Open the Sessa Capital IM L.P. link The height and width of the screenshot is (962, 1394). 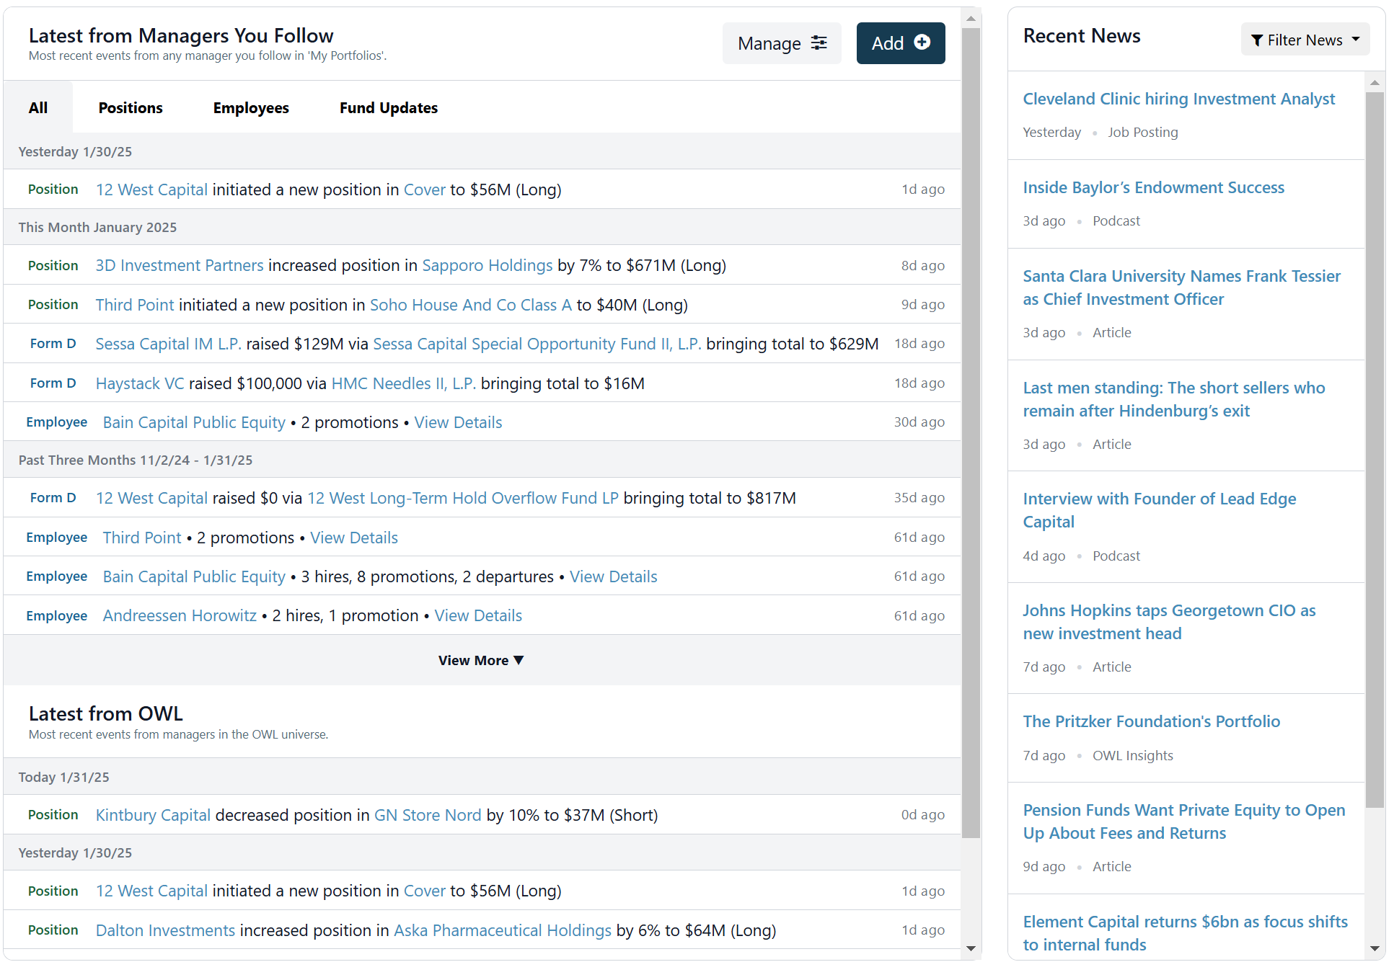pos(168,344)
